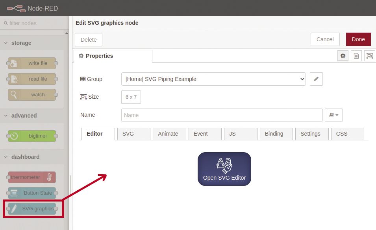
Task: Edit group with pencil button
Action: tap(316, 79)
